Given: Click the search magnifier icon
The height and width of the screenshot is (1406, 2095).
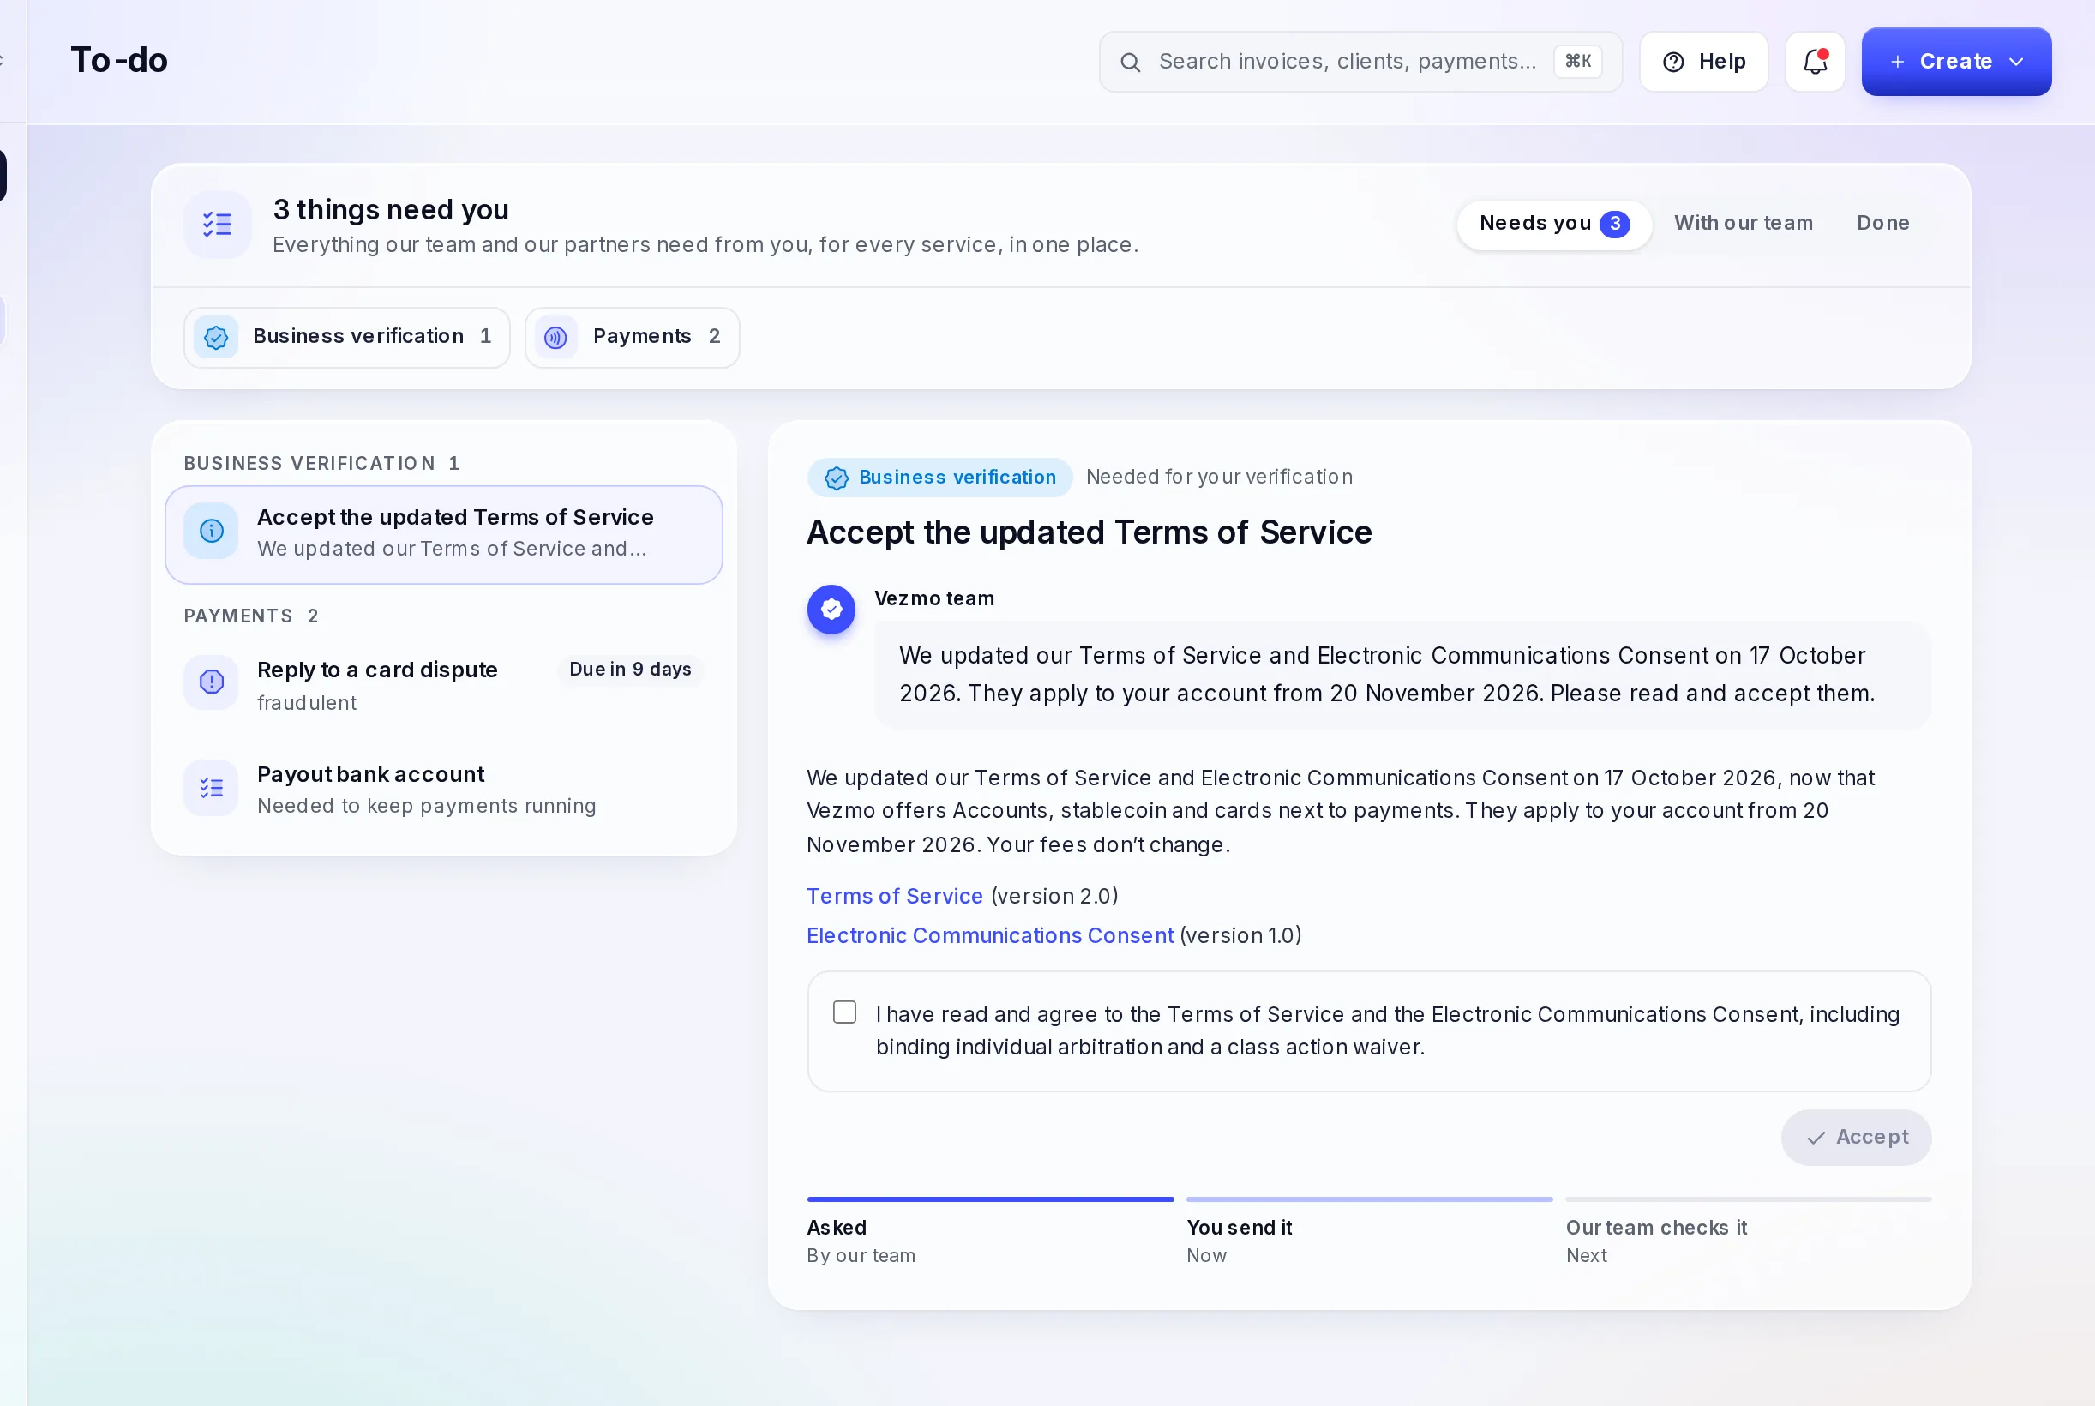Looking at the screenshot, I should [x=1131, y=62].
